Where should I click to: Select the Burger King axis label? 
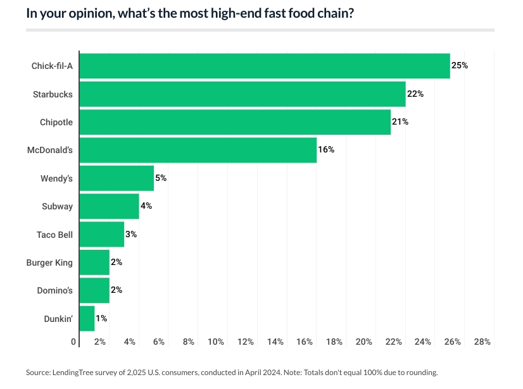pyautogui.click(x=49, y=262)
